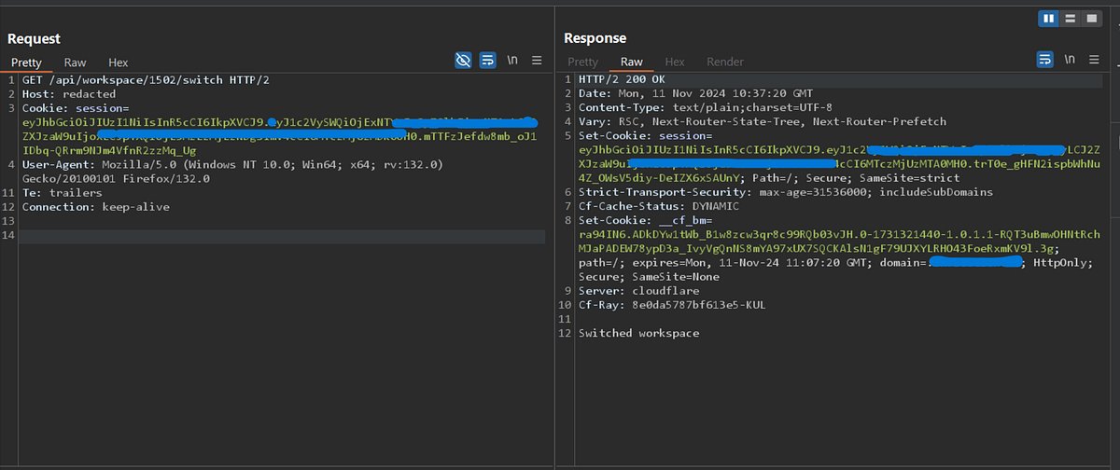This screenshot has width=1120, height=470.
Task: Click the 'Response' panel title
Action: [x=595, y=38]
